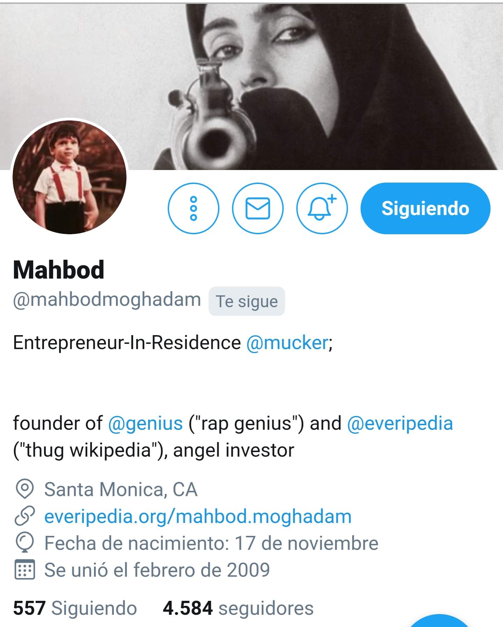Enable notifications with the bell icon
This screenshot has width=503, height=627.
click(x=322, y=208)
